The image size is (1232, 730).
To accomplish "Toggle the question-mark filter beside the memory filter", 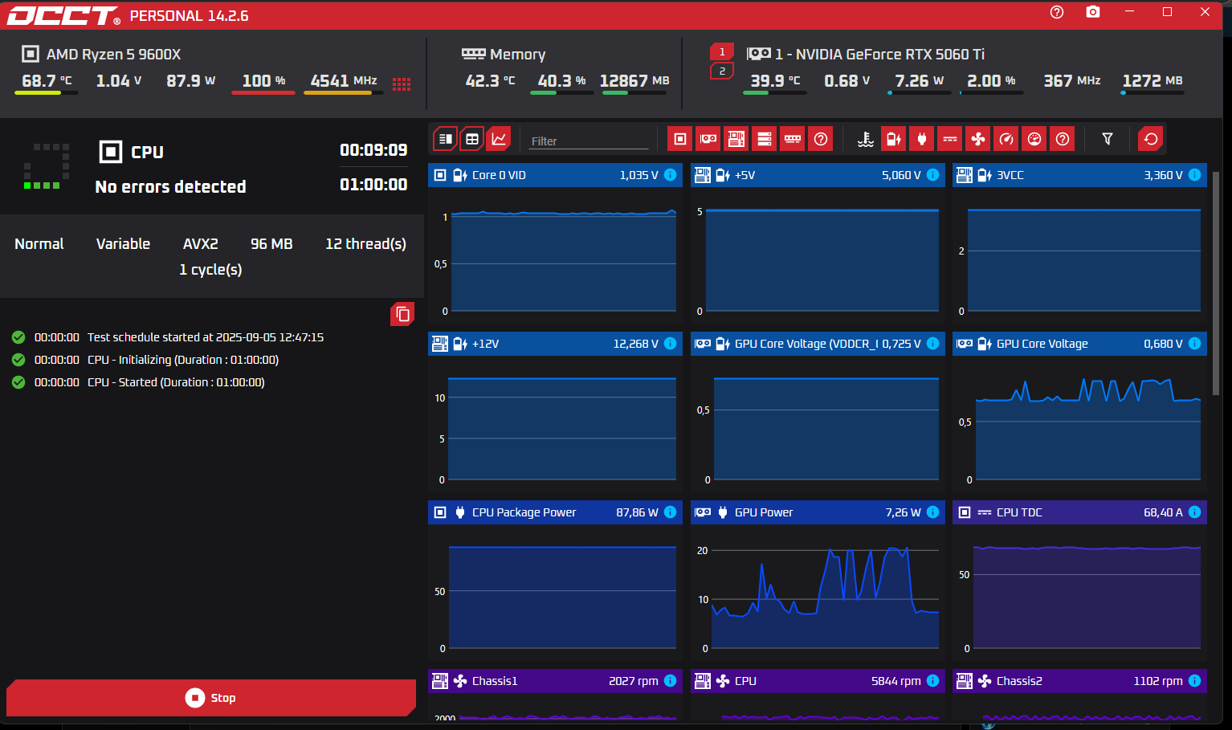I will 821,139.
